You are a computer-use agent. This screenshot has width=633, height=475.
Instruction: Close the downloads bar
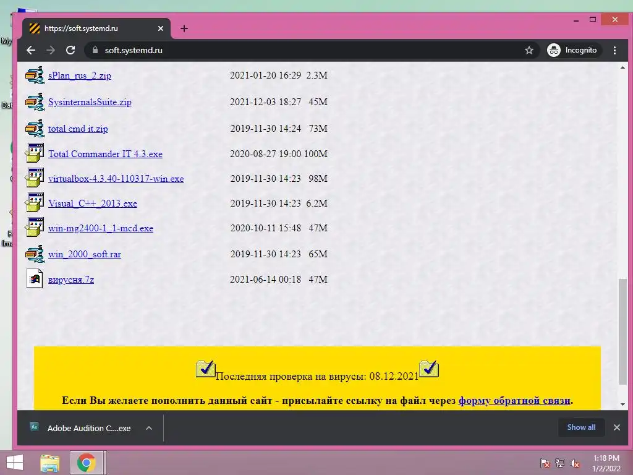click(x=616, y=427)
